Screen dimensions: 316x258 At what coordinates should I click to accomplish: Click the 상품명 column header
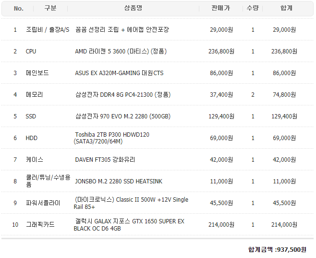click(133, 8)
